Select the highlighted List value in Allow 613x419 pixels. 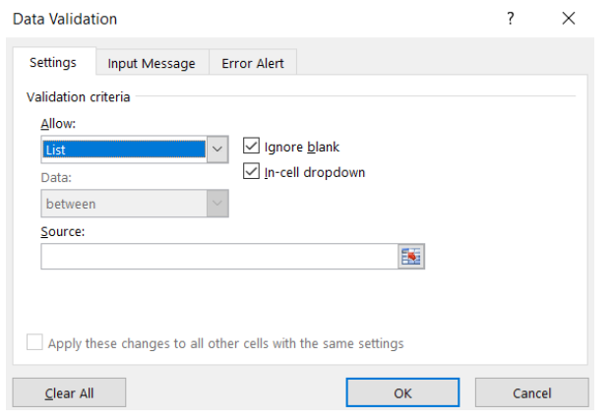pyautogui.click(x=124, y=150)
